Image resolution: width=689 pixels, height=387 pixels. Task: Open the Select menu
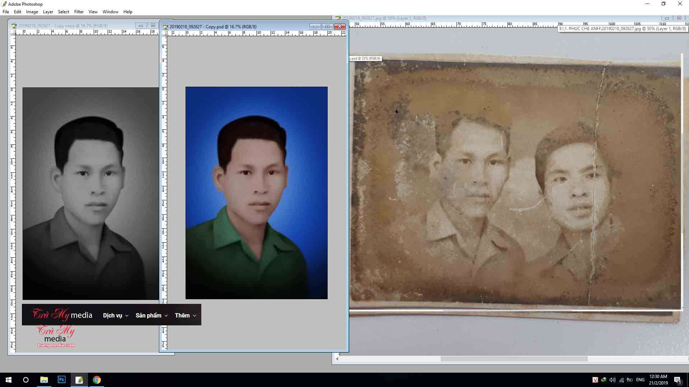64,12
